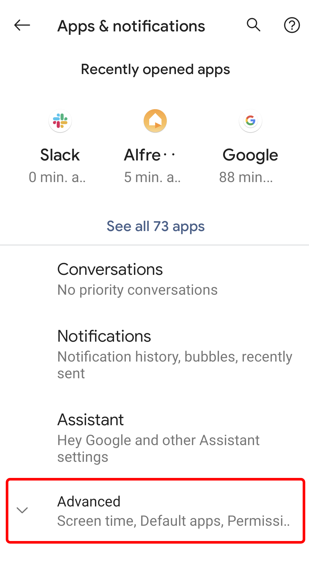309x573 pixels.
Task: Open the Conversations settings entry
Action: coord(154,279)
